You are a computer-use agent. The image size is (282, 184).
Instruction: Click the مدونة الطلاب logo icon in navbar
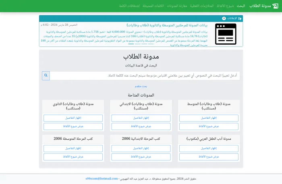pos(275,6)
